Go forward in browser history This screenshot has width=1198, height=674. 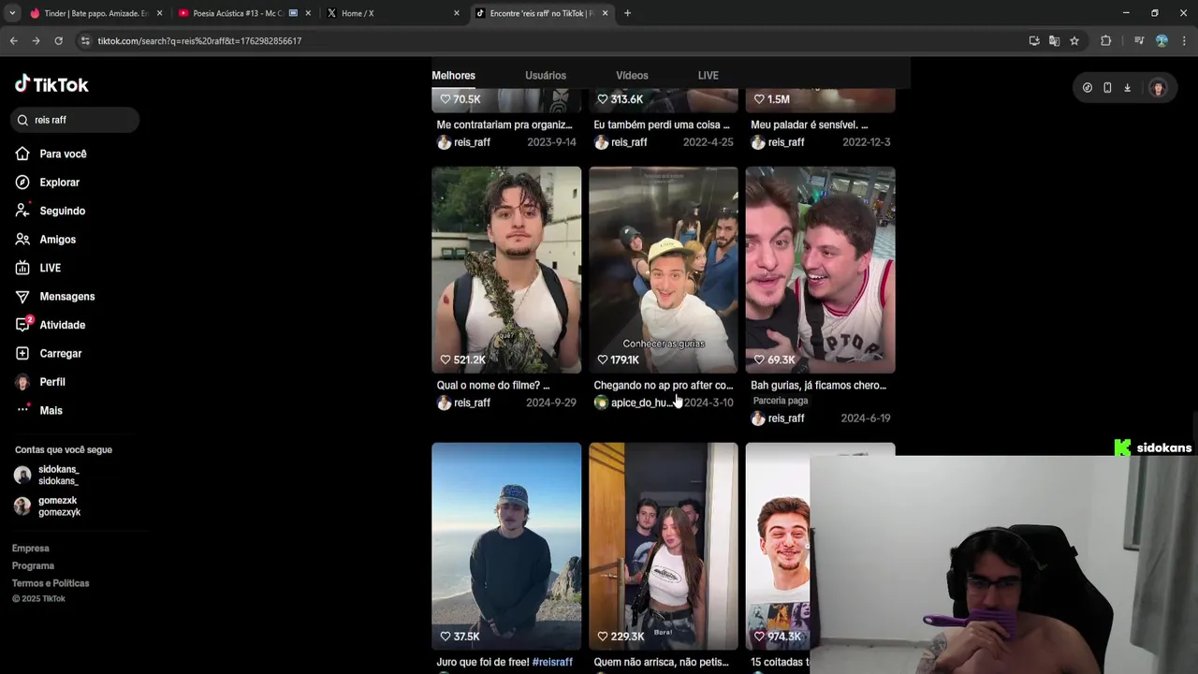36,41
